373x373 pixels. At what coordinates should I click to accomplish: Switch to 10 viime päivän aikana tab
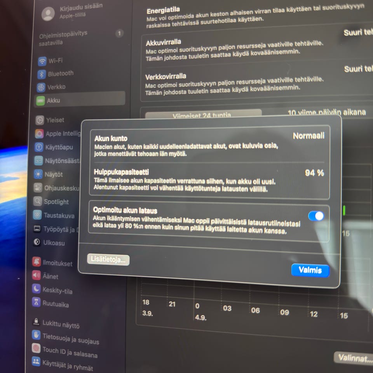(326, 112)
